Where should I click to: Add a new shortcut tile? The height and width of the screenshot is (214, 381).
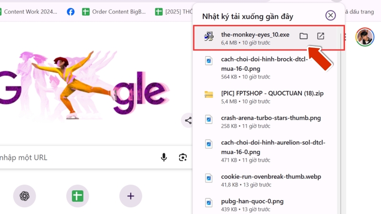[130, 196]
